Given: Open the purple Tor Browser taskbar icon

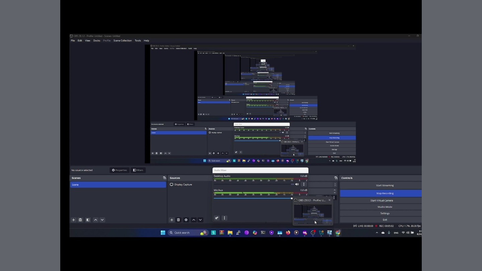Looking at the screenshot, I should click(247, 233).
